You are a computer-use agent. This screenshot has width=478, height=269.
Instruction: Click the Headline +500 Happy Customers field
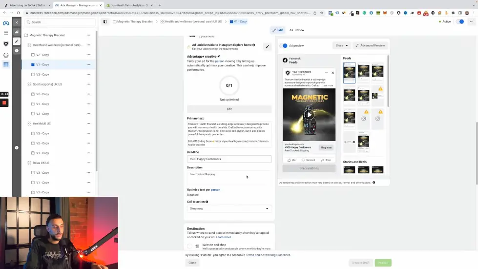pos(229,159)
